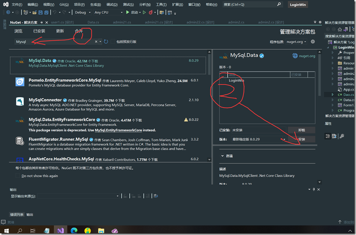
Task: Click Properties panel alphabetical sort icon
Action: pos(334,136)
